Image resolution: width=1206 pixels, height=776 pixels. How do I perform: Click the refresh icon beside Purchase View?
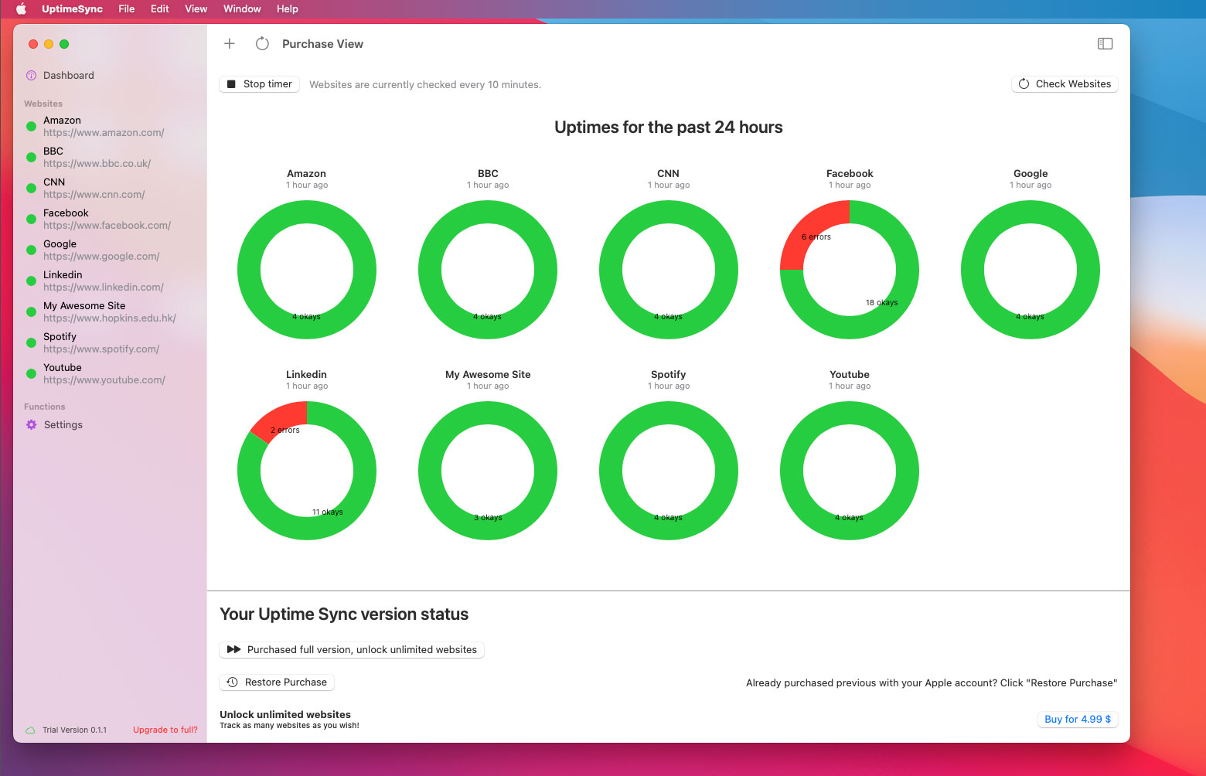[x=262, y=44]
